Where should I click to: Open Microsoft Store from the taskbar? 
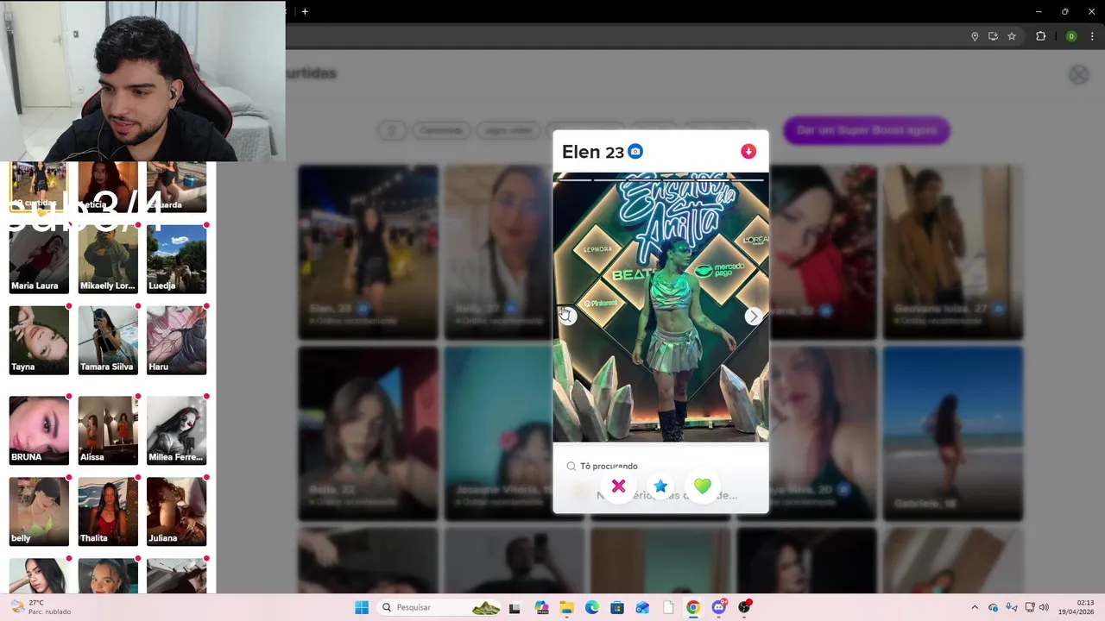[x=617, y=607]
